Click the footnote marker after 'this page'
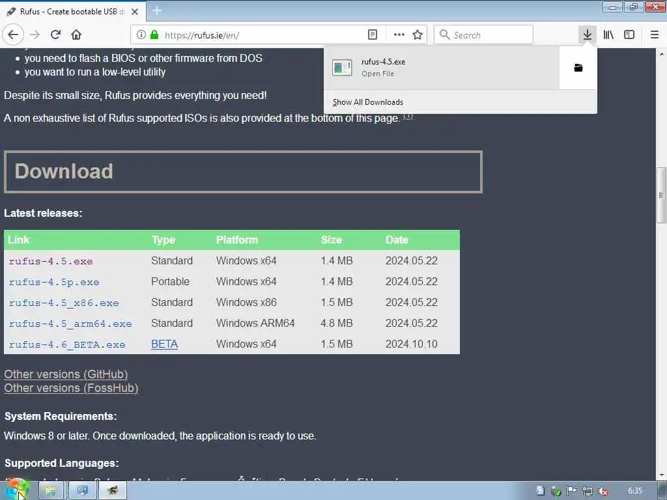667x500 pixels. [x=408, y=115]
